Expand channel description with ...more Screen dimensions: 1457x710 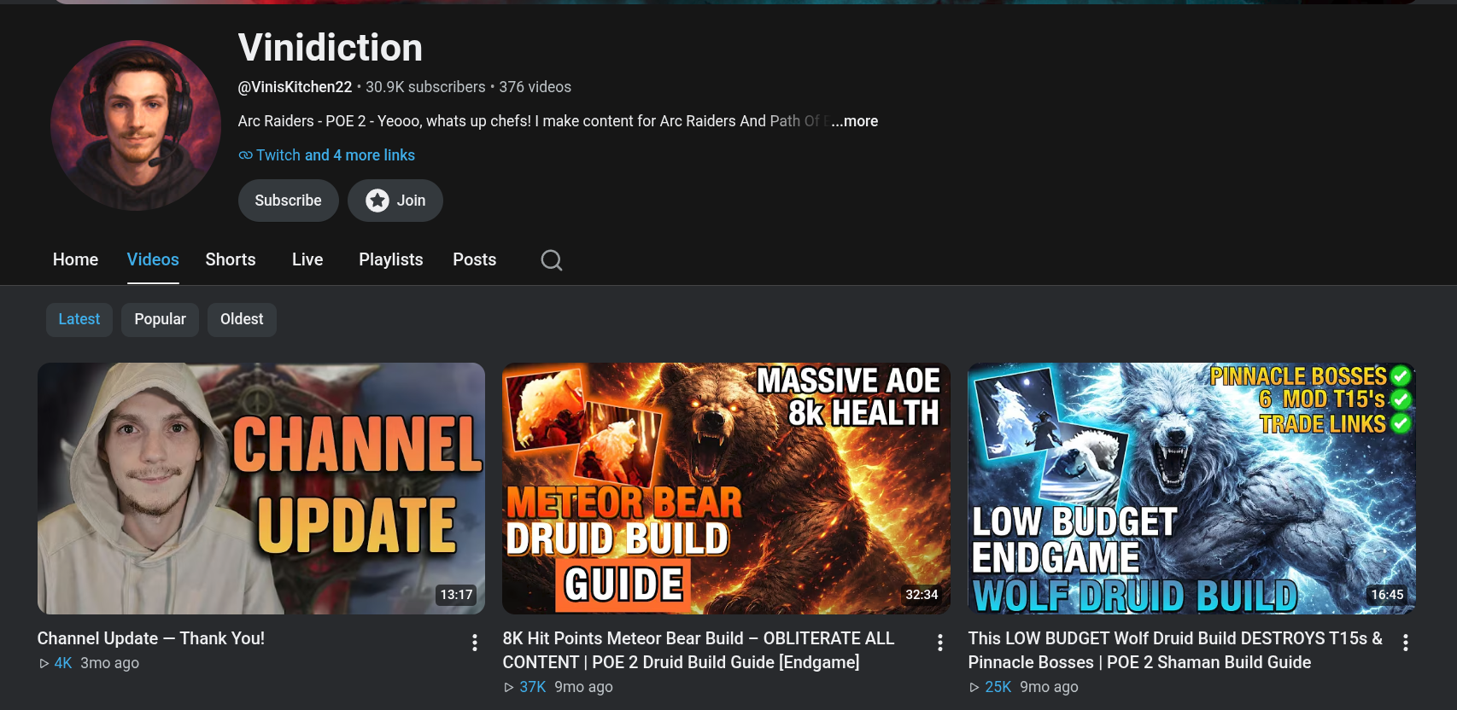click(x=854, y=121)
